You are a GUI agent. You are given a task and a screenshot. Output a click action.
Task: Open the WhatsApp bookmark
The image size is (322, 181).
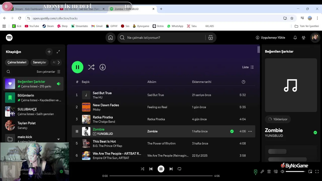175,26
